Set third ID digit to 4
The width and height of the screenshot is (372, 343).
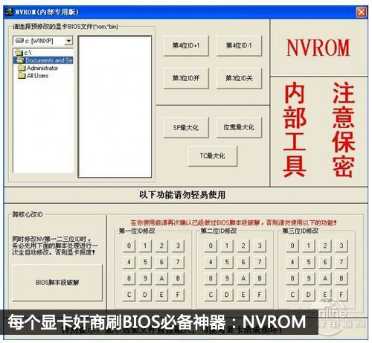[x=292, y=262]
